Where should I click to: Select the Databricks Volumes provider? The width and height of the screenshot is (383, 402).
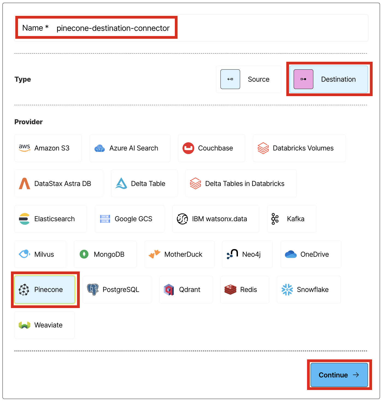(x=299, y=148)
